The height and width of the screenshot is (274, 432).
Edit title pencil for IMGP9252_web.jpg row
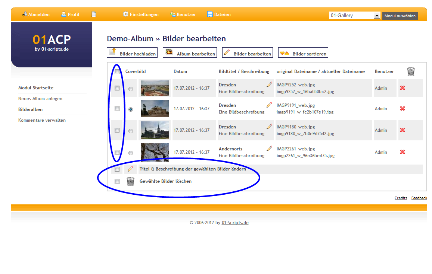[x=270, y=85]
